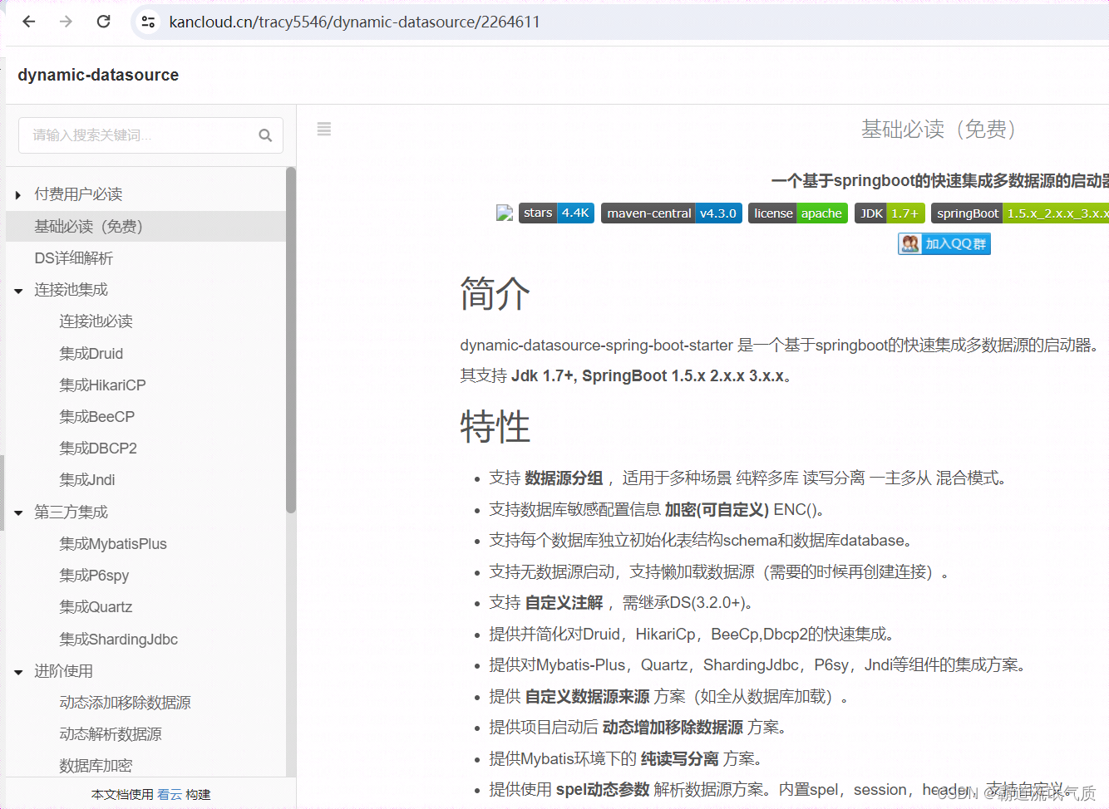Viewport: 1109px width, 809px height.
Task: Click the broken image badge icon
Action: pos(504,213)
